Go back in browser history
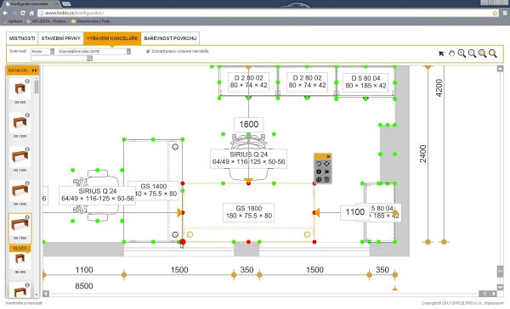The image size is (510, 309). (5, 13)
